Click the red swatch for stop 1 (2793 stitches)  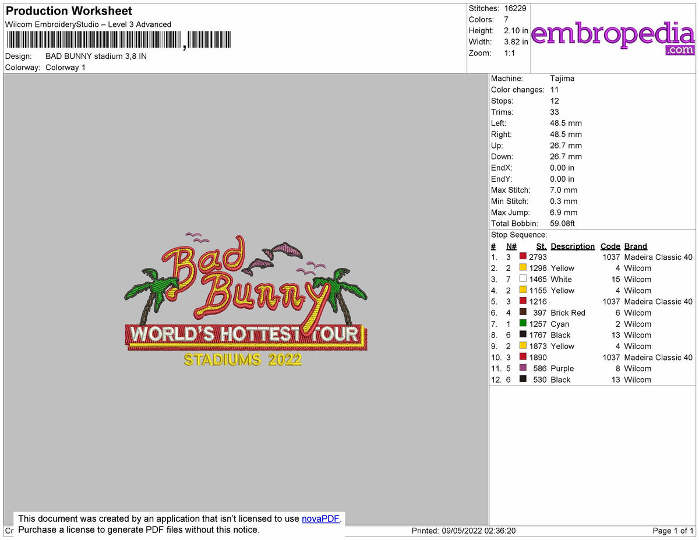[x=523, y=257]
